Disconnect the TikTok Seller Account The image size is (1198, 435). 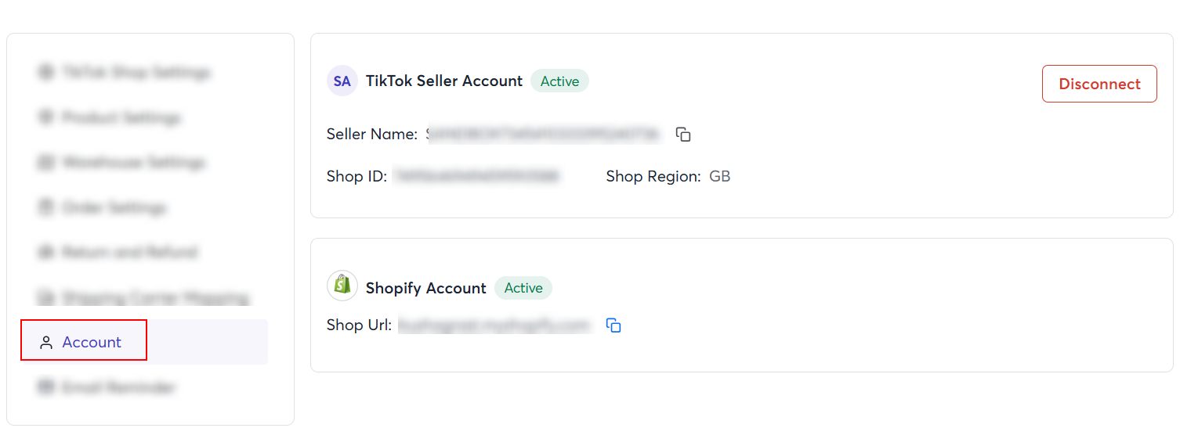point(1098,84)
